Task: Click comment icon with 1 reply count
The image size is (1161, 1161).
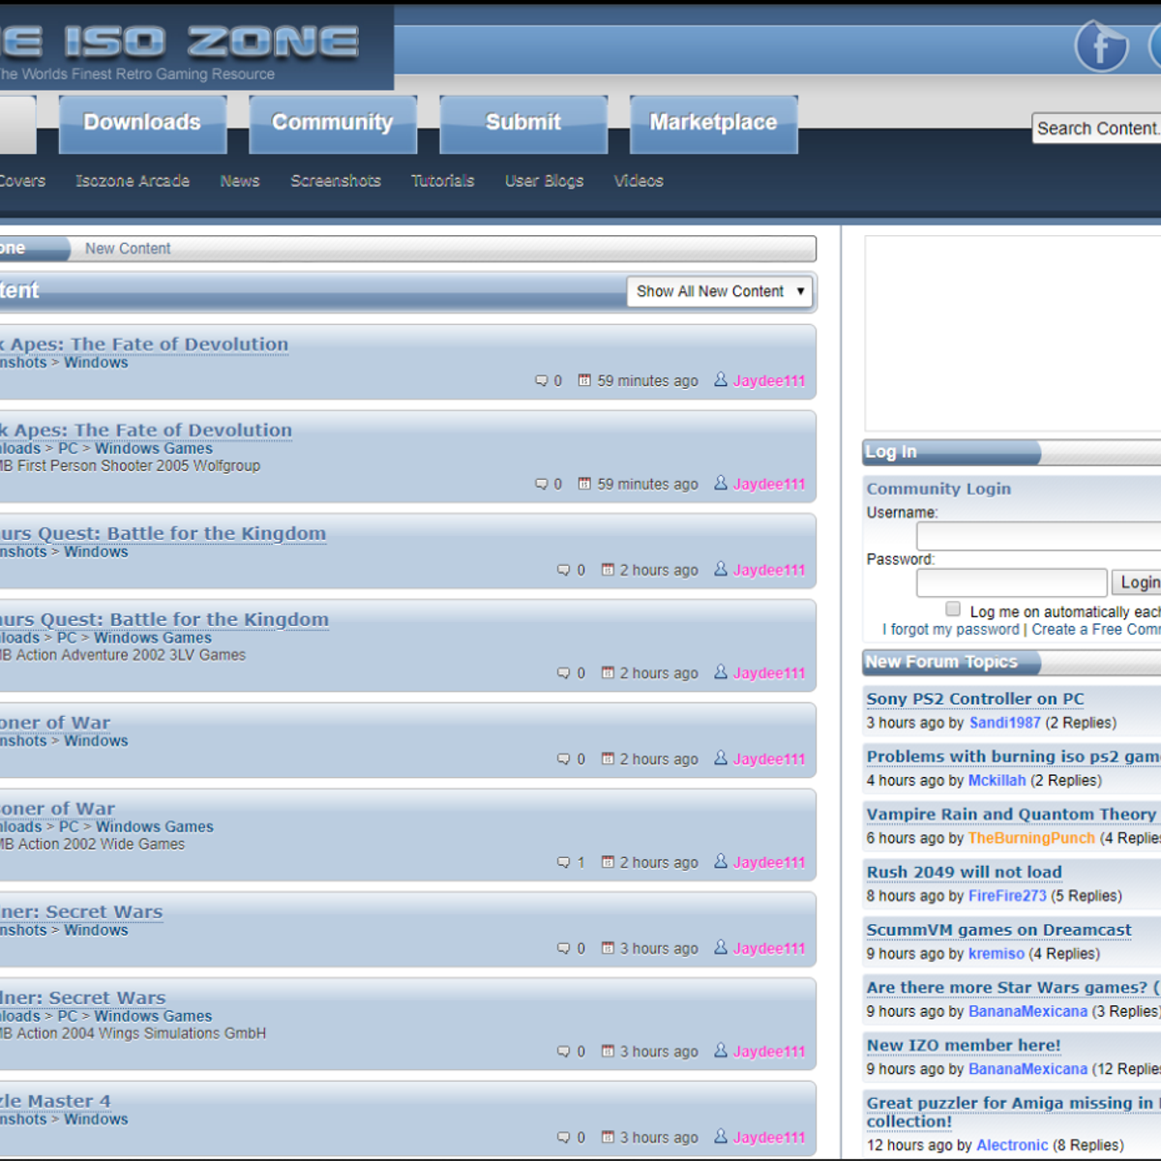Action: [564, 862]
